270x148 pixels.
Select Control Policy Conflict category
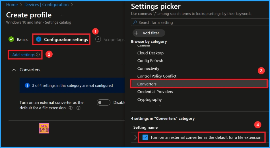(157, 76)
